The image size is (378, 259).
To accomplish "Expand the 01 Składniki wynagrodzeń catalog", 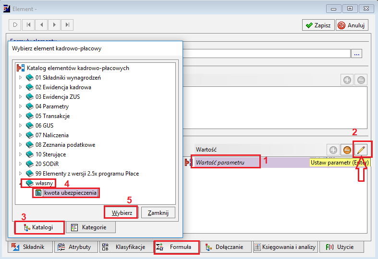I will coord(20,78).
